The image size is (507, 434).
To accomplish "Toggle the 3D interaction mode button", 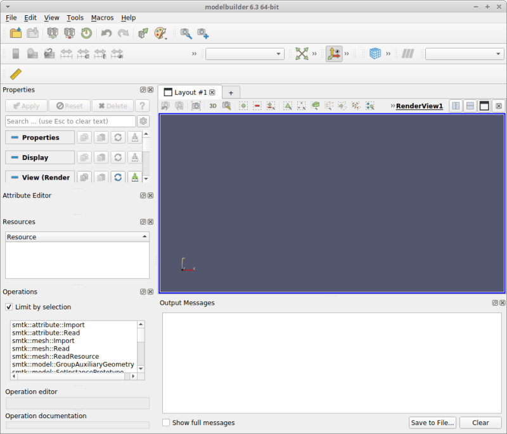I will point(213,106).
